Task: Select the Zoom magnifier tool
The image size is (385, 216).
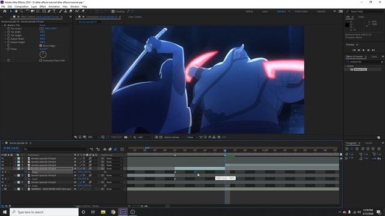Action: click(22, 11)
